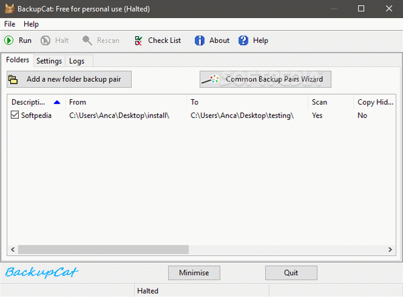This screenshot has height=297, width=403.
Task: Click the Copy Hid... column header
Action: pyautogui.click(x=375, y=103)
